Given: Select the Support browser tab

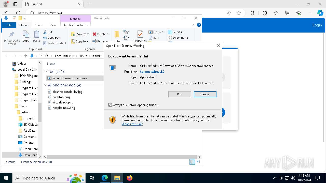Looking at the screenshot, I should [x=52, y=4].
